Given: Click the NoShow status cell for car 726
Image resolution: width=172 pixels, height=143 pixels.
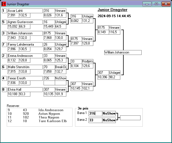Looking at the screenshot, I should (60, 78).
